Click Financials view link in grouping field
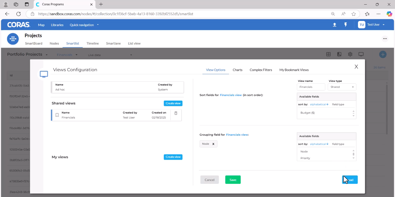Viewport: 395px width, 197px height. click(x=237, y=135)
